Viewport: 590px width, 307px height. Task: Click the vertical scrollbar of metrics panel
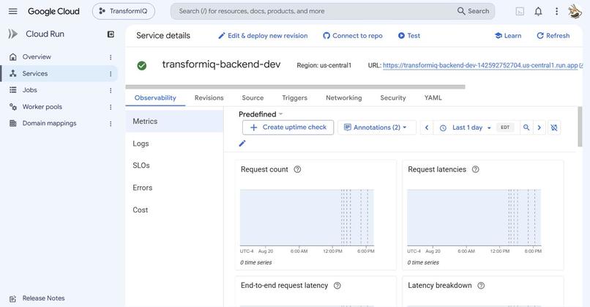[x=580, y=127]
